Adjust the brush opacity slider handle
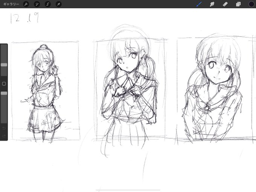This screenshot has width=256, height=192. click(x=4, y=93)
